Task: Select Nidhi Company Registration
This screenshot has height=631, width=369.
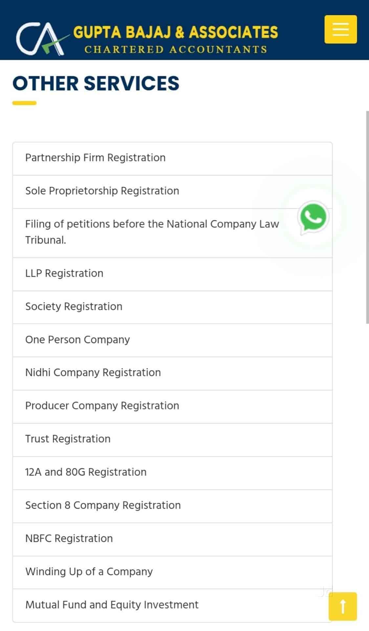Action: pyautogui.click(x=93, y=373)
